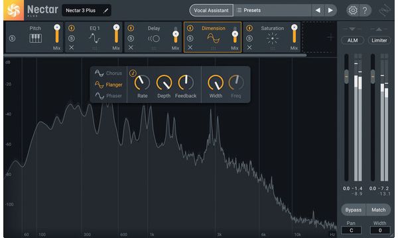
Task: Click the input gain fader handle
Action: click(346, 77)
